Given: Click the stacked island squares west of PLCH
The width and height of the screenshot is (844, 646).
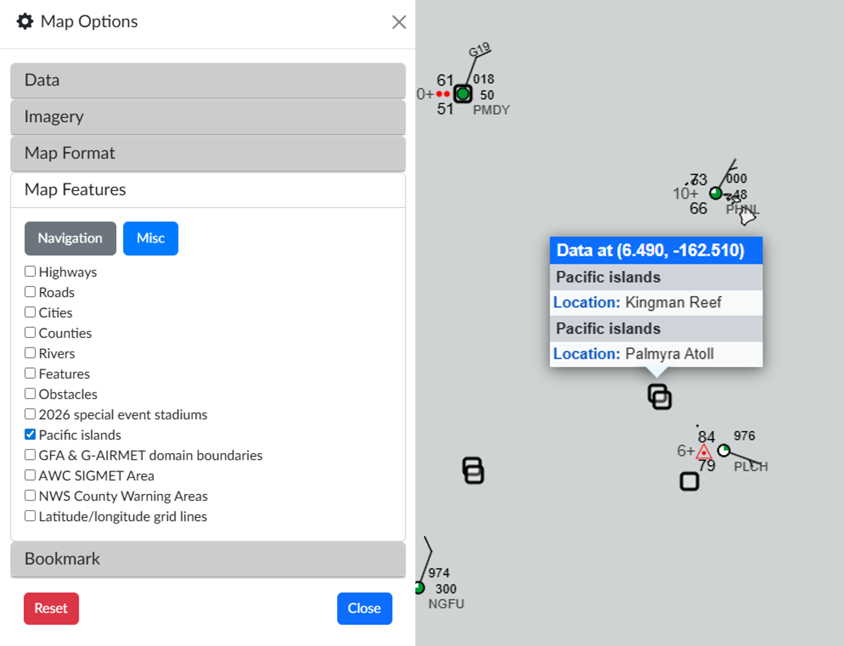Looking at the screenshot, I should pos(473,470).
